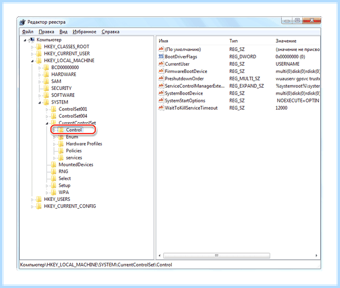Click the Компьютер computer icon
The image size is (340, 288).
32,40
